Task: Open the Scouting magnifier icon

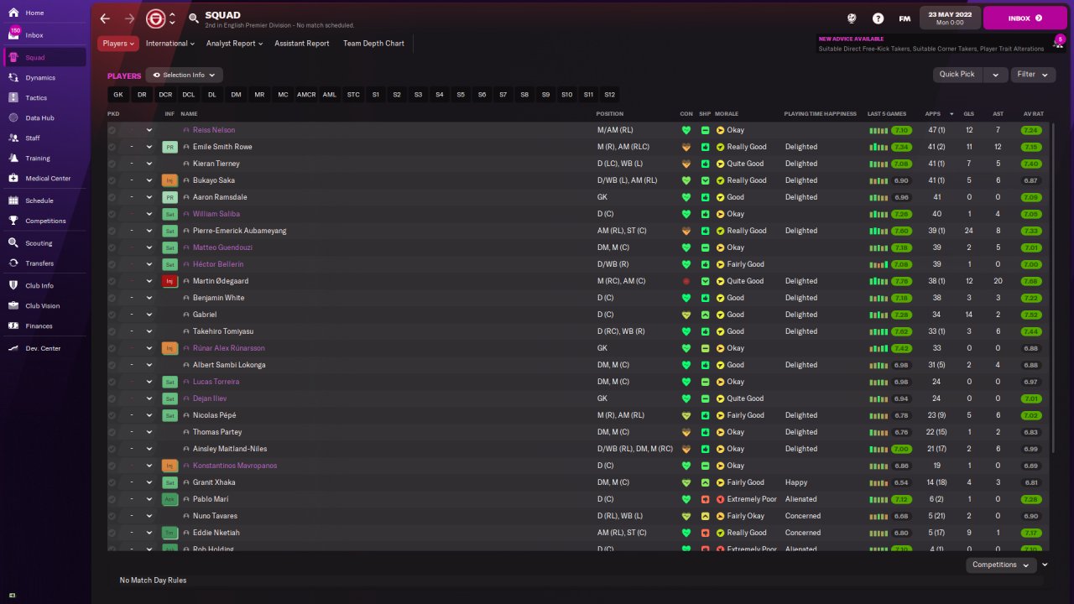Action: pos(13,243)
